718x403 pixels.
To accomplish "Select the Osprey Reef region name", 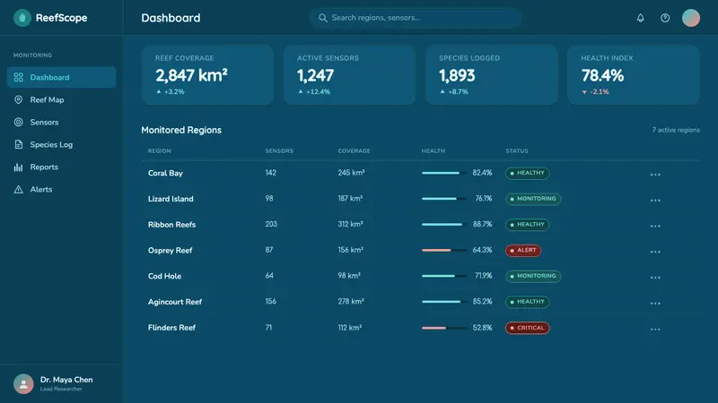I will click(x=170, y=251).
